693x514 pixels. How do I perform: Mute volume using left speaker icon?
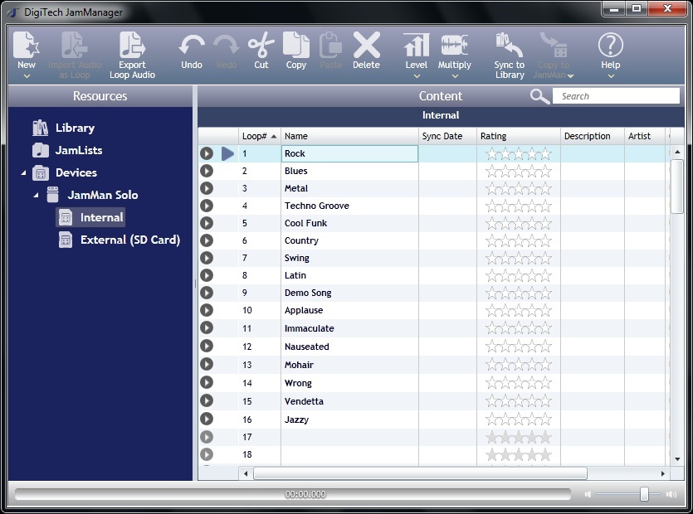point(588,494)
